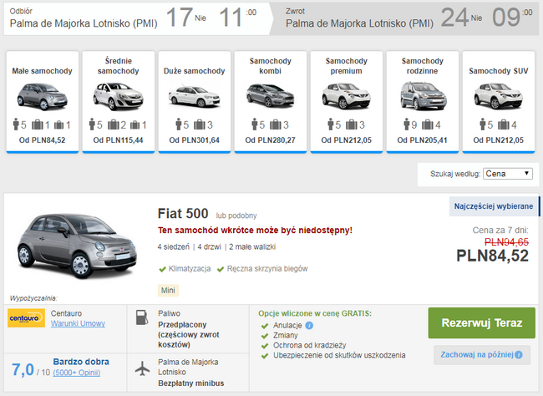Click Opcje wliczone w cenę GRATIS heading
This screenshot has height=396, width=543.
point(315,313)
